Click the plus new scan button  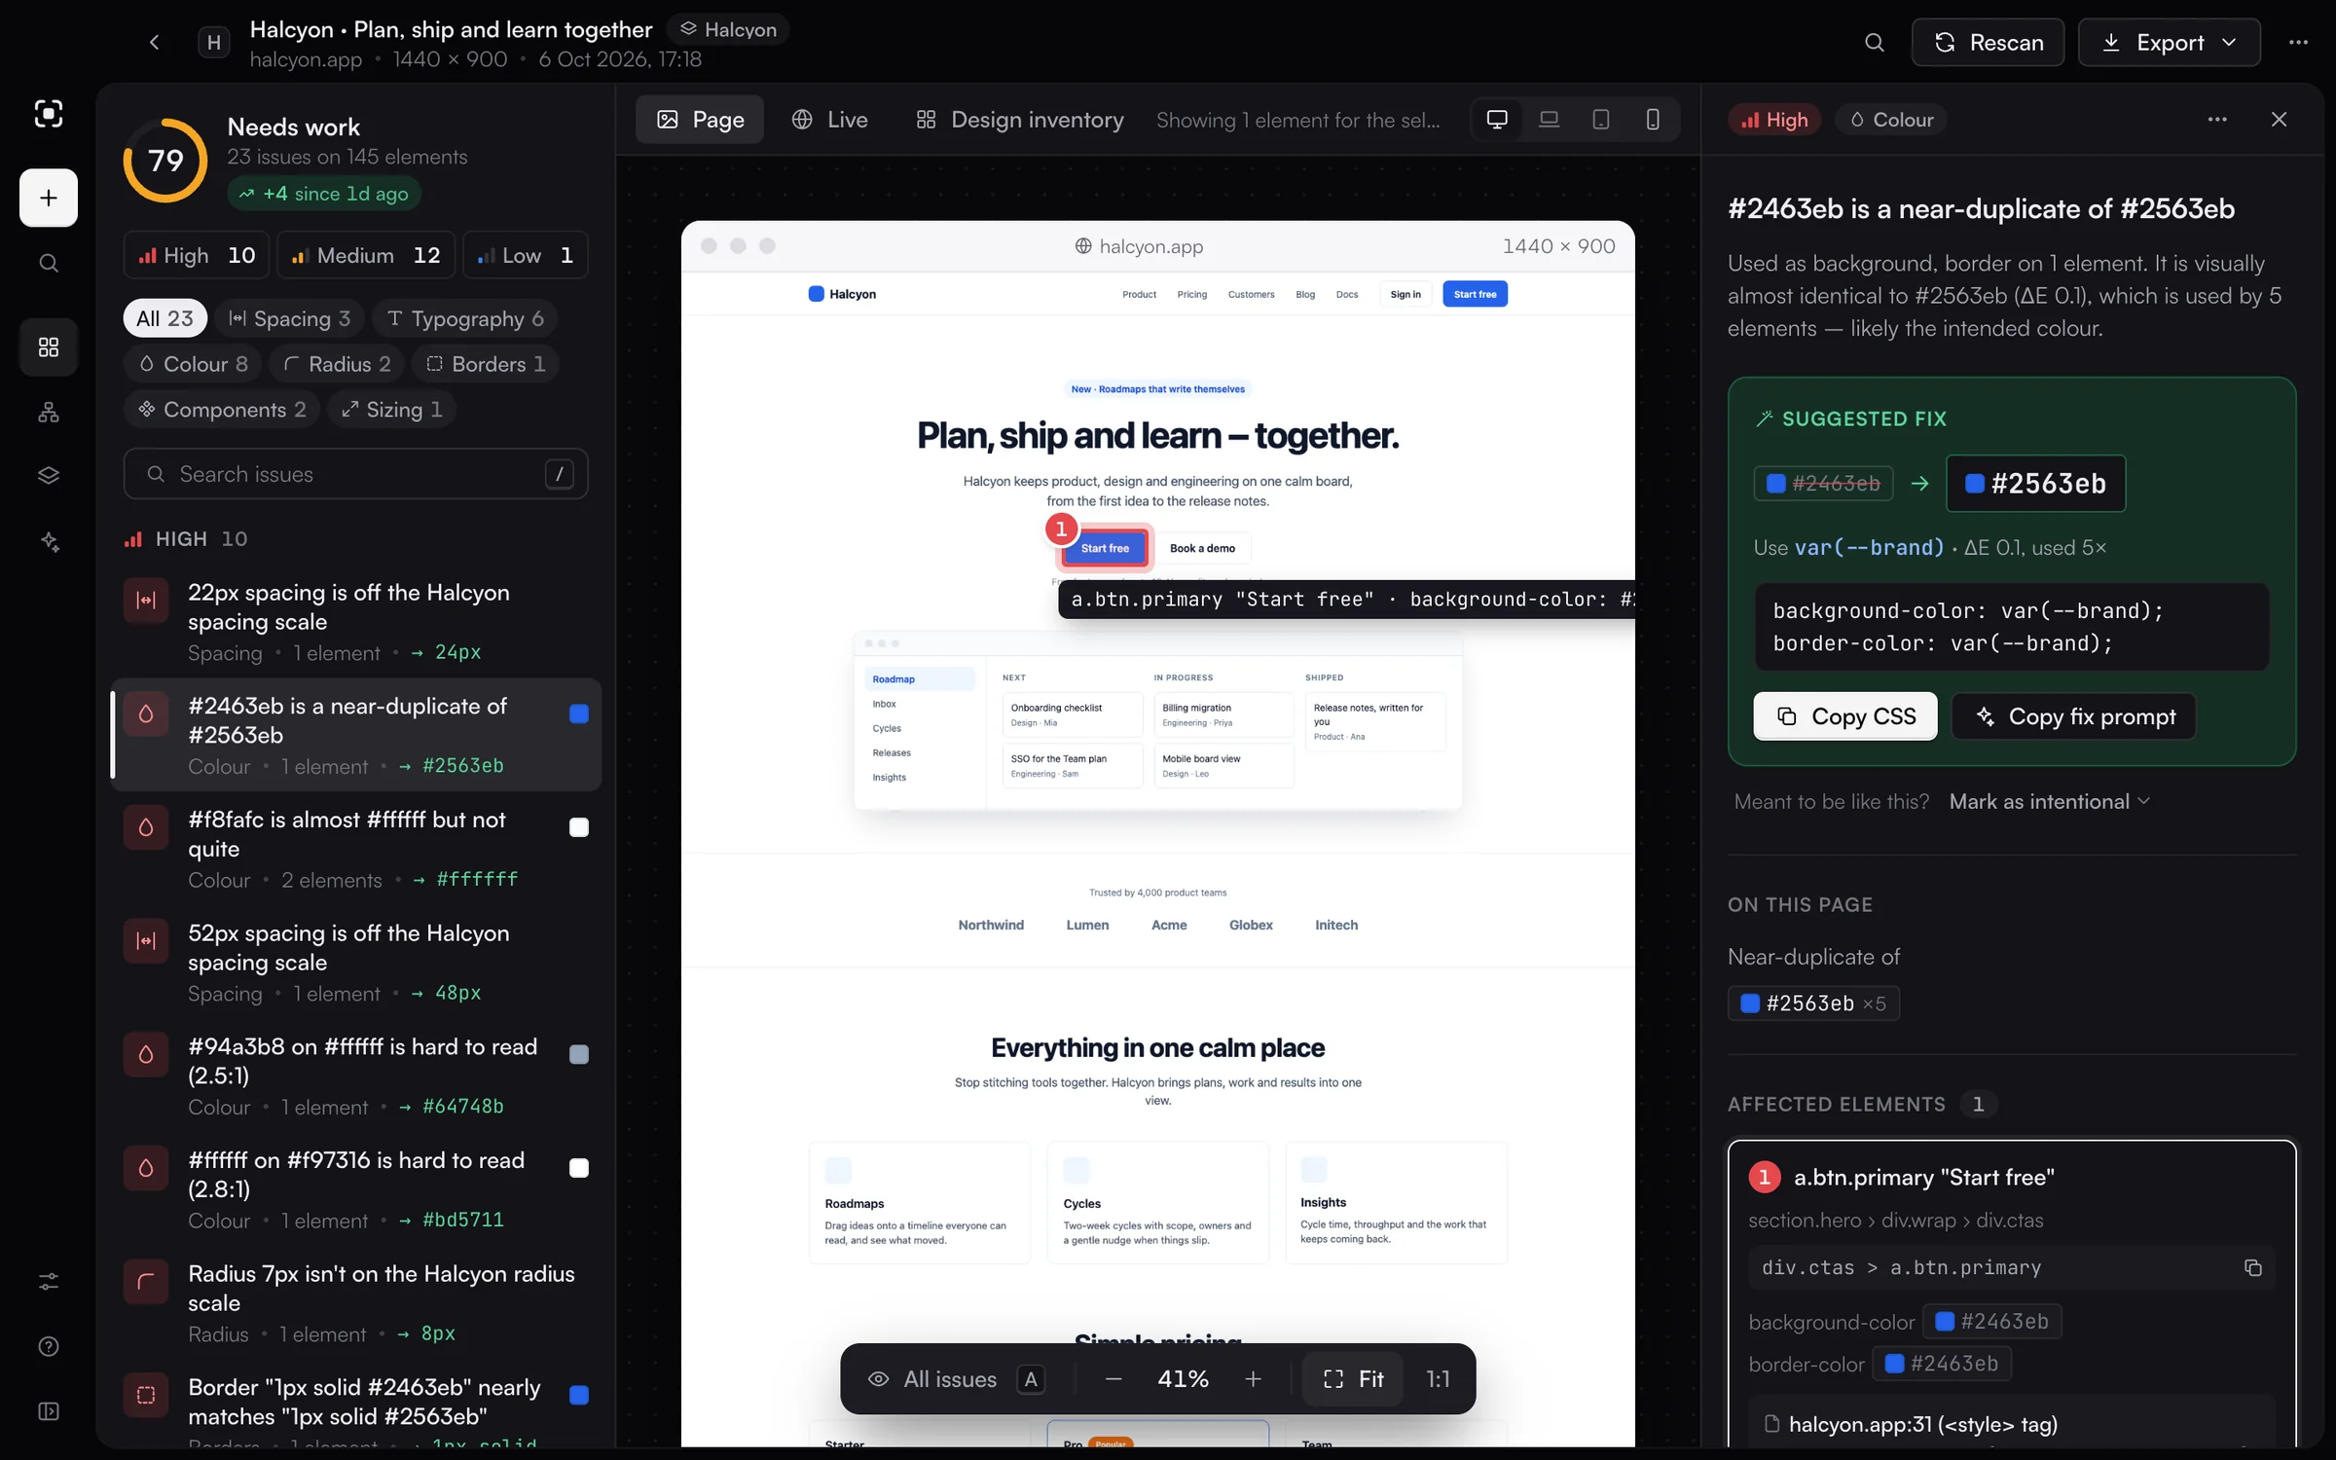[x=48, y=198]
